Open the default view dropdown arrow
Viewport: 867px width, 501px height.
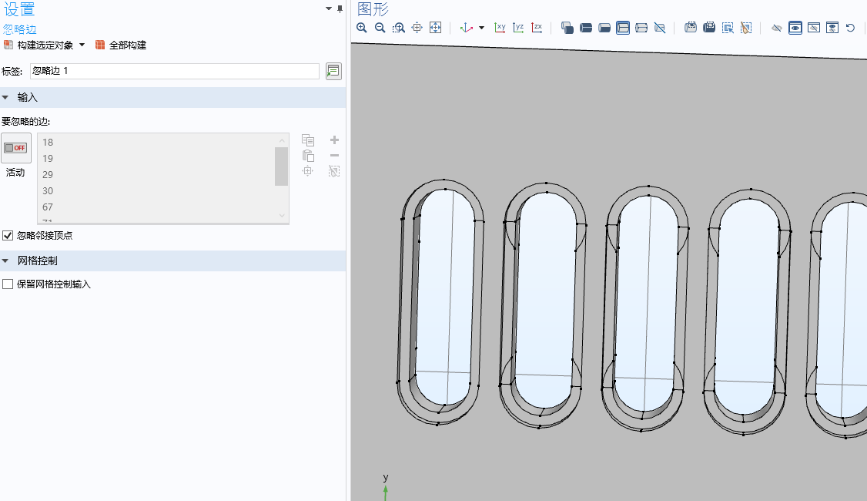(x=481, y=28)
